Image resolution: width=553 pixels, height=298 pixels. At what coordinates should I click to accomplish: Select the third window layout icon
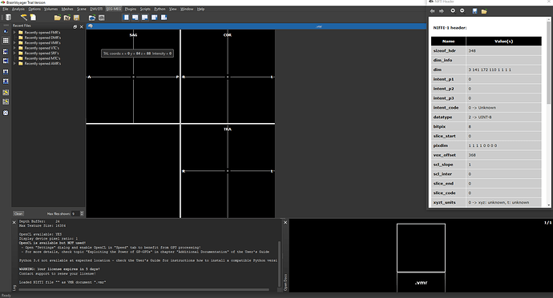coord(145,18)
